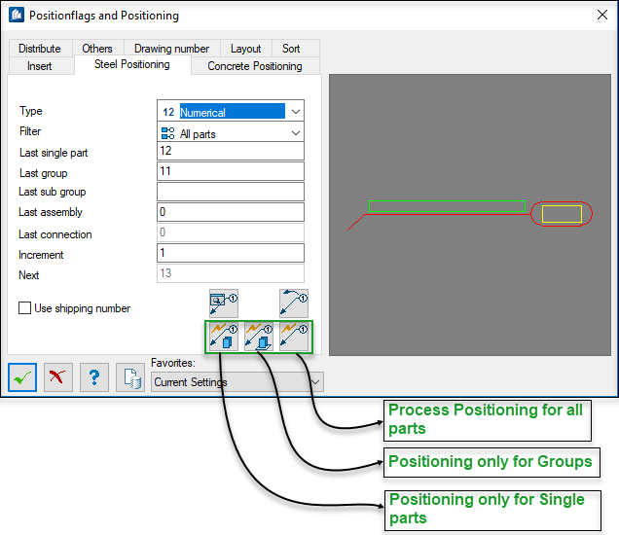Open the Drawing number tab
Viewport: 619px width, 535px height.
[x=171, y=49]
